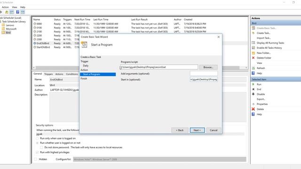Select the EndOldBird task row
Viewport: 301px width, 169px height.
click(43, 43)
